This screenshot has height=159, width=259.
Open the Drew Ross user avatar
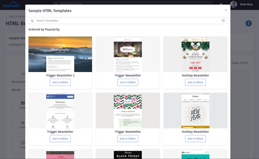pos(234,4)
